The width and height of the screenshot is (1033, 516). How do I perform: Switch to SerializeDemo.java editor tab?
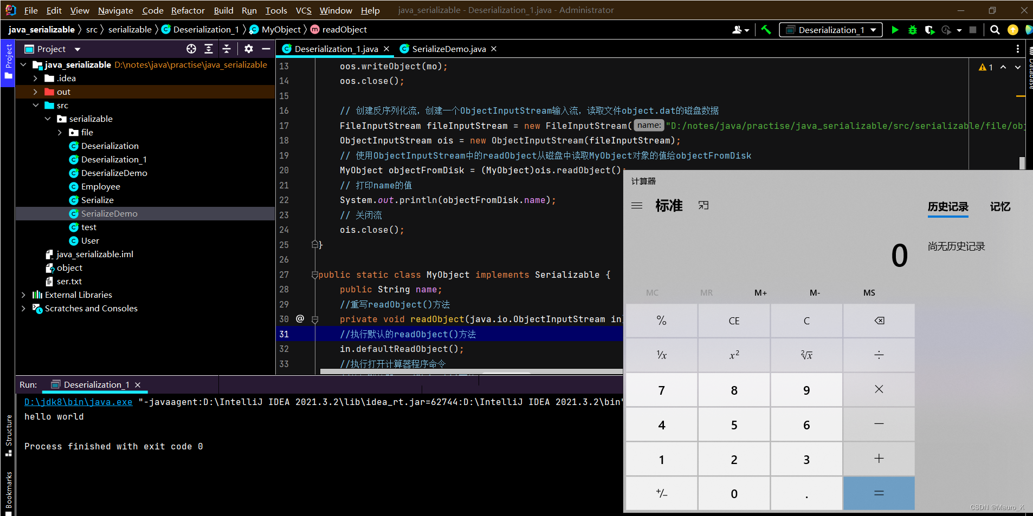pos(448,49)
